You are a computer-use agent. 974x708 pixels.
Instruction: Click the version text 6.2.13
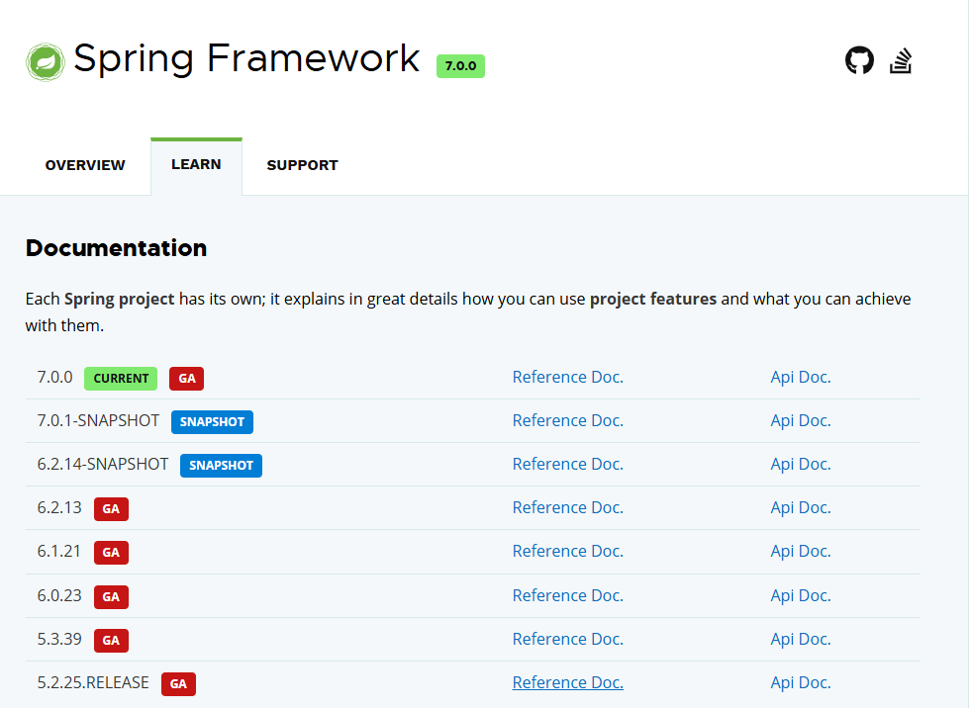pos(59,507)
